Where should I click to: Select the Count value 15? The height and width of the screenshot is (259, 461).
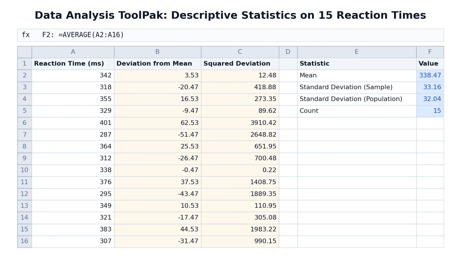pos(430,111)
